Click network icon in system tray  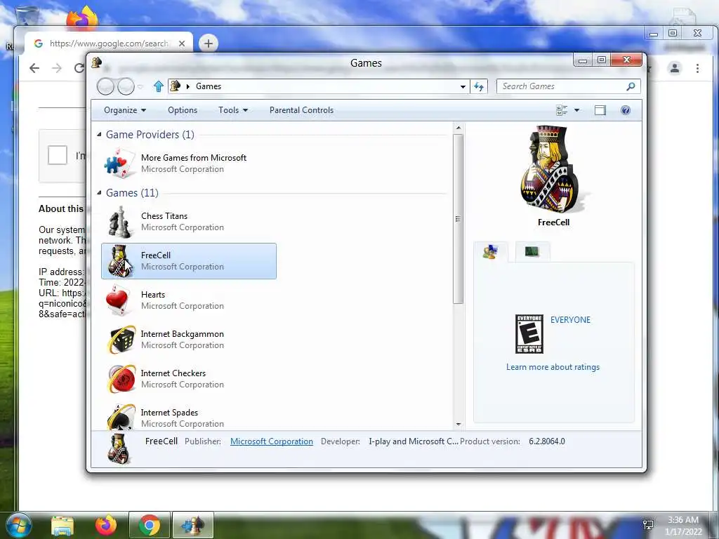[x=648, y=525]
